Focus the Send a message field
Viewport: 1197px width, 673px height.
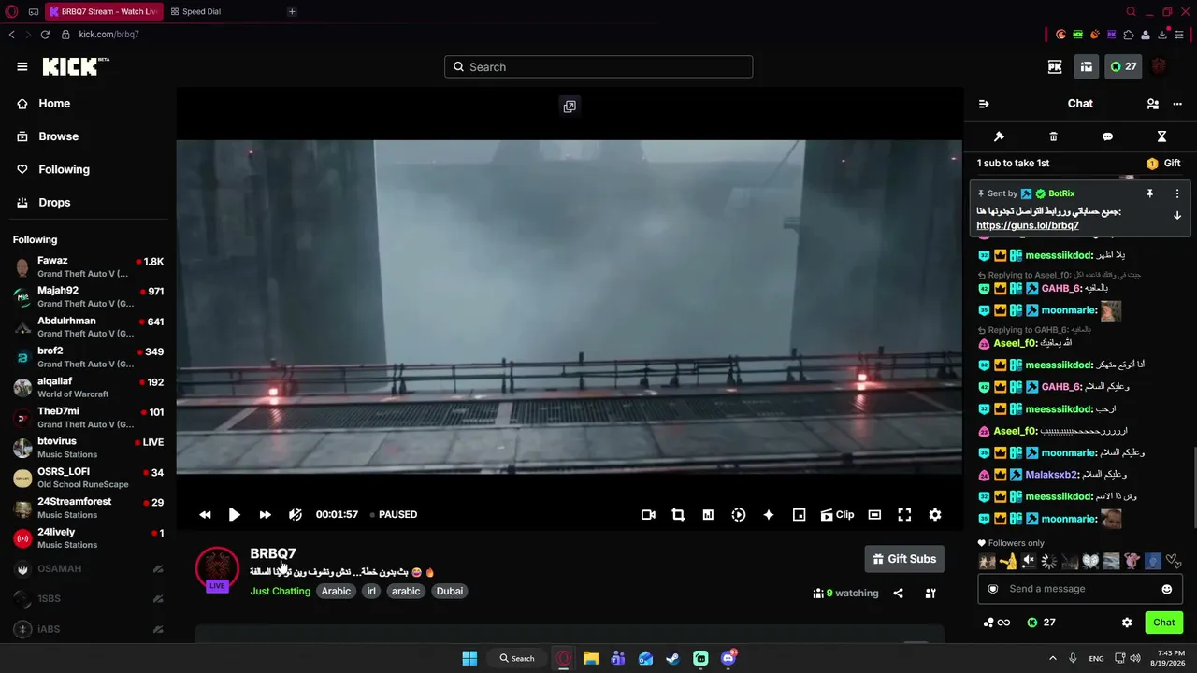(1080, 589)
